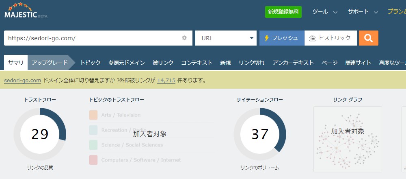Click the Majestic logo
Viewport: 406px width, 179px height.
(26, 11)
